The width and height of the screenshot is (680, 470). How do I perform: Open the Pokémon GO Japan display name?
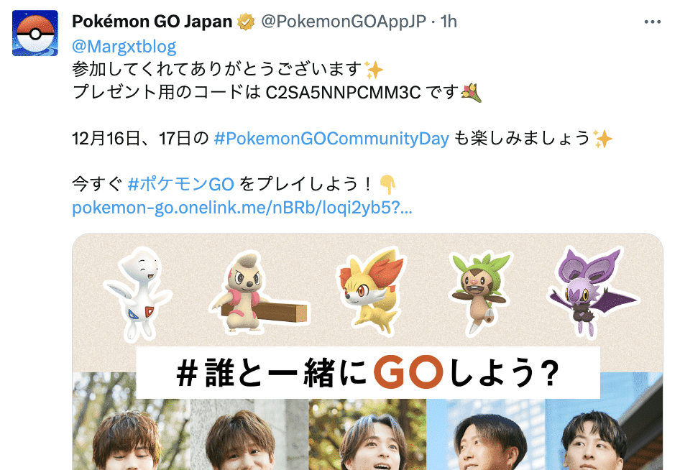152,22
